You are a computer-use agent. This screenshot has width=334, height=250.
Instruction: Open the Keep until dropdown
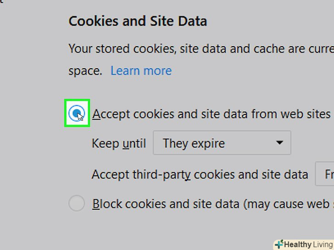click(222, 143)
